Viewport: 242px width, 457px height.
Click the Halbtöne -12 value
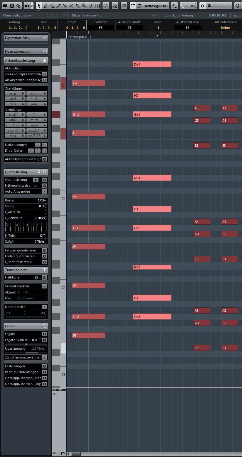click(x=36, y=277)
